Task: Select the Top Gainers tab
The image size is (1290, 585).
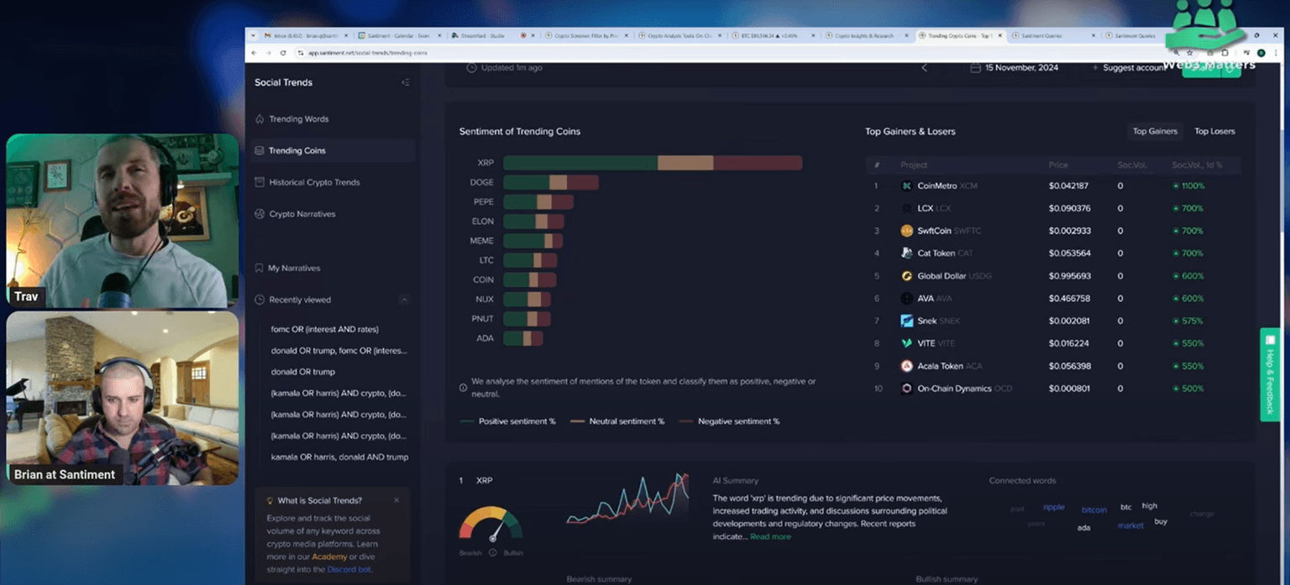Action: pos(1155,132)
